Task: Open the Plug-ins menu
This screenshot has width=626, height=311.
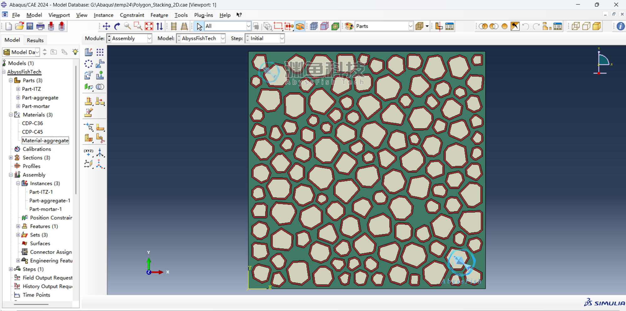Action: point(203,15)
